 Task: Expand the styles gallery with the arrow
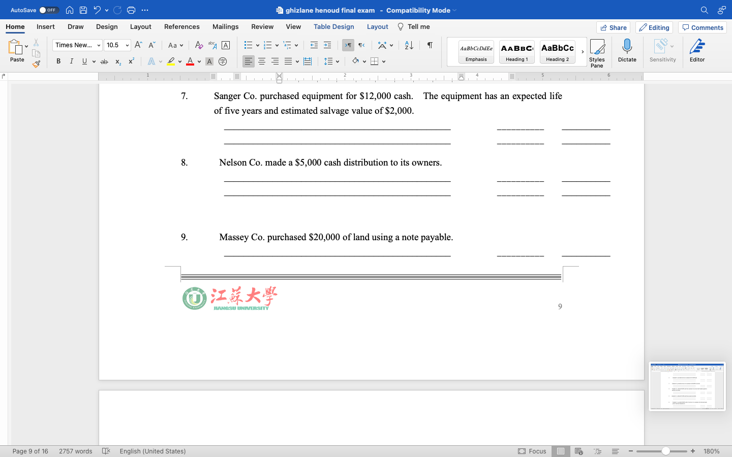click(583, 52)
